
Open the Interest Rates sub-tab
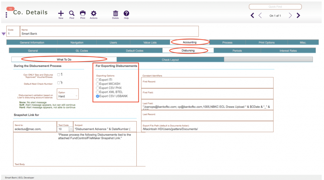pyautogui.click(x=288, y=51)
